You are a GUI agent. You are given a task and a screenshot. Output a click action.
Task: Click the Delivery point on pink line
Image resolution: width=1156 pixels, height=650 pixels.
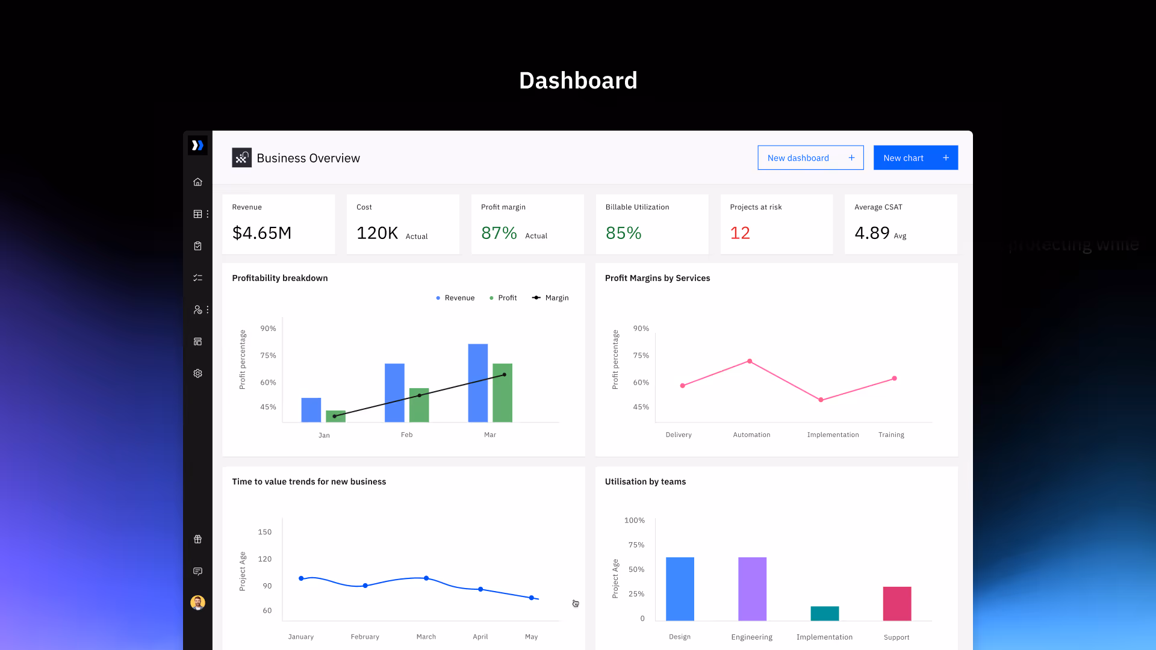pyautogui.click(x=682, y=386)
